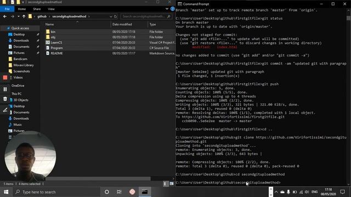Open File Explorer help icon
The height and width of the screenshot is (197, 351).
click(x=172, y=9)
